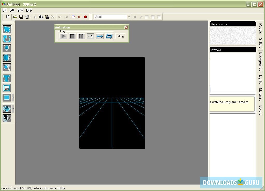Image resolution: width=265 pixels, height=191 pixels.
Task: Select the Text tool
Action: pos(7,78)
